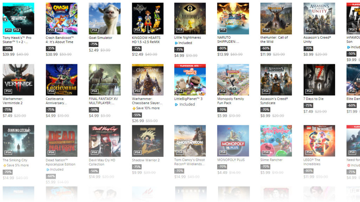
Task: Click the Save 5% more icon under Sinking City
Action: point(5,166)
